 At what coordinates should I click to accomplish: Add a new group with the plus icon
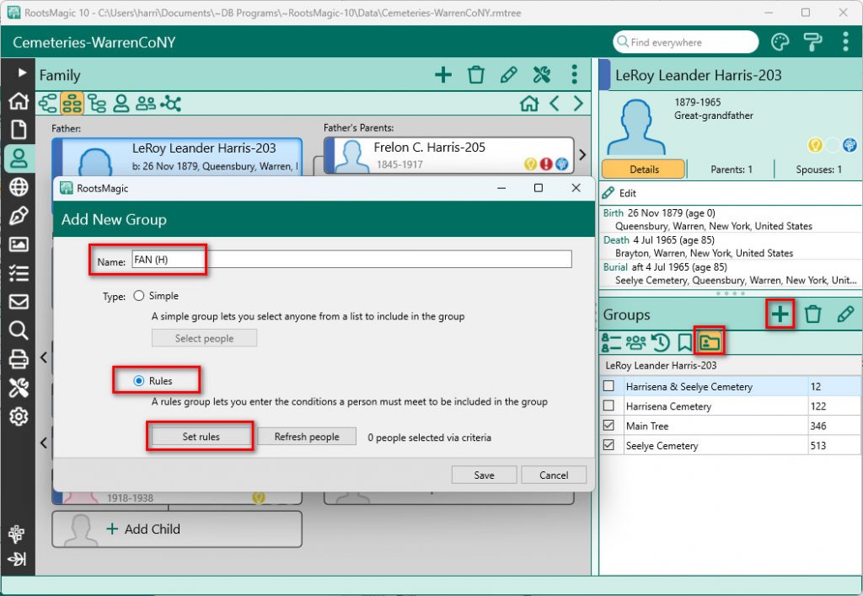point(780,314)
